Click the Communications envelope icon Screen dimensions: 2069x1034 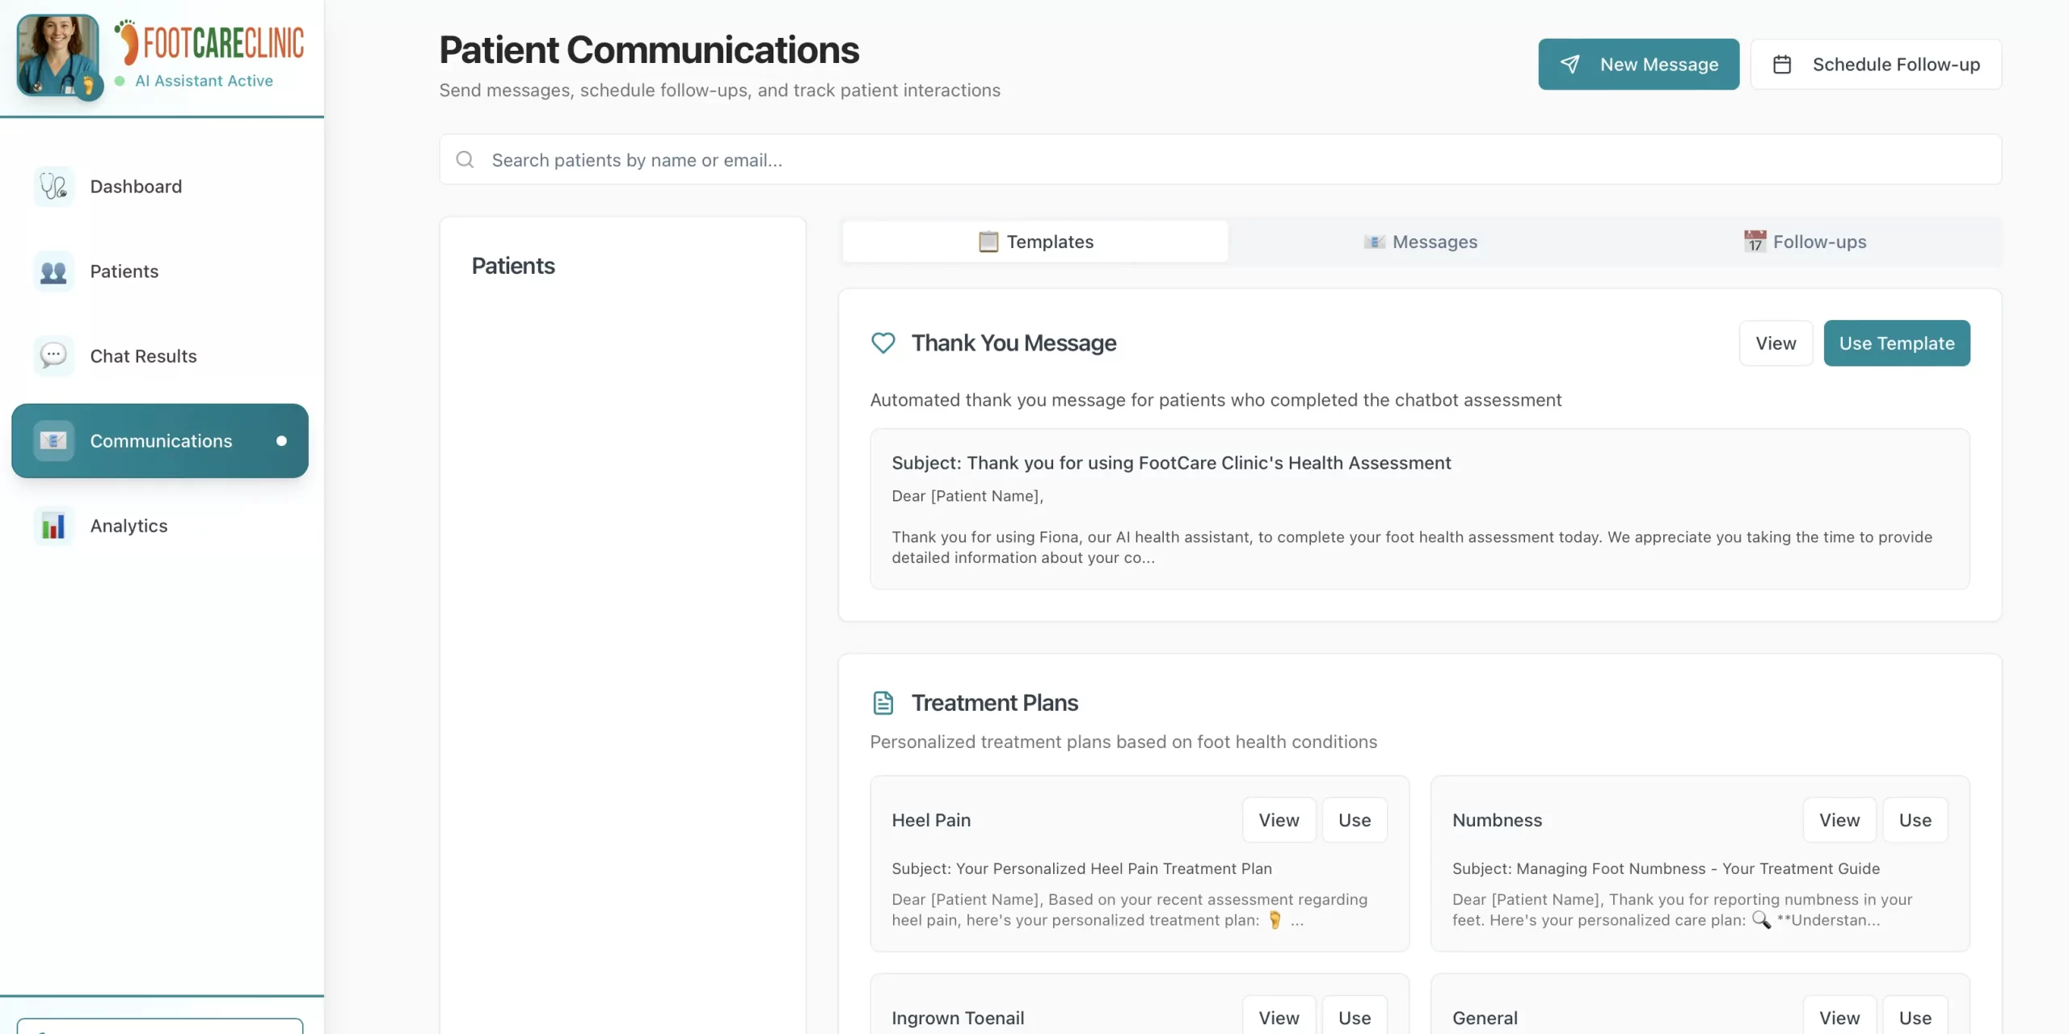coord(53,441)
